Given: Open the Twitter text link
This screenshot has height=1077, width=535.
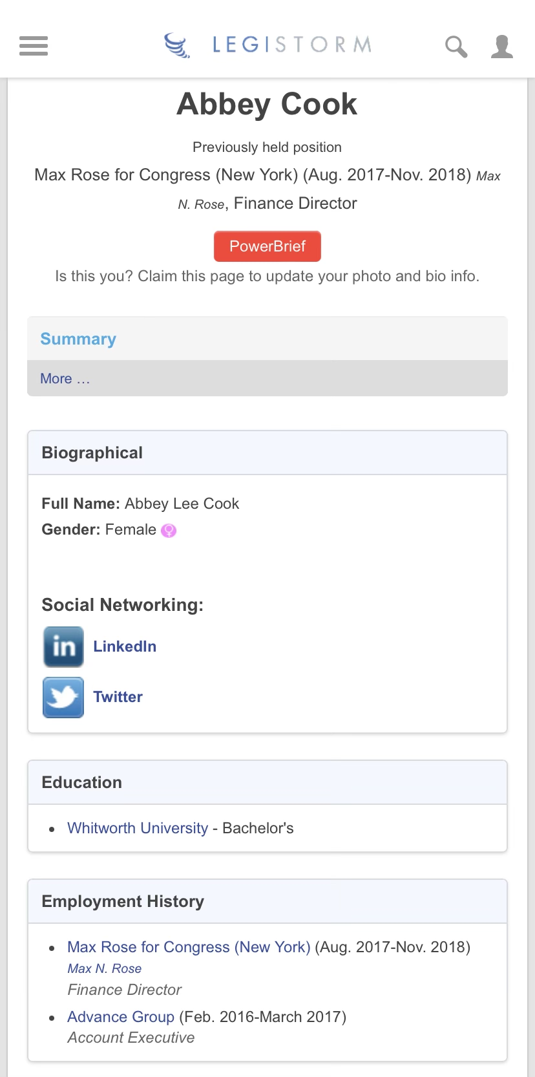Looking at the screenshot, I should (118, 697).
